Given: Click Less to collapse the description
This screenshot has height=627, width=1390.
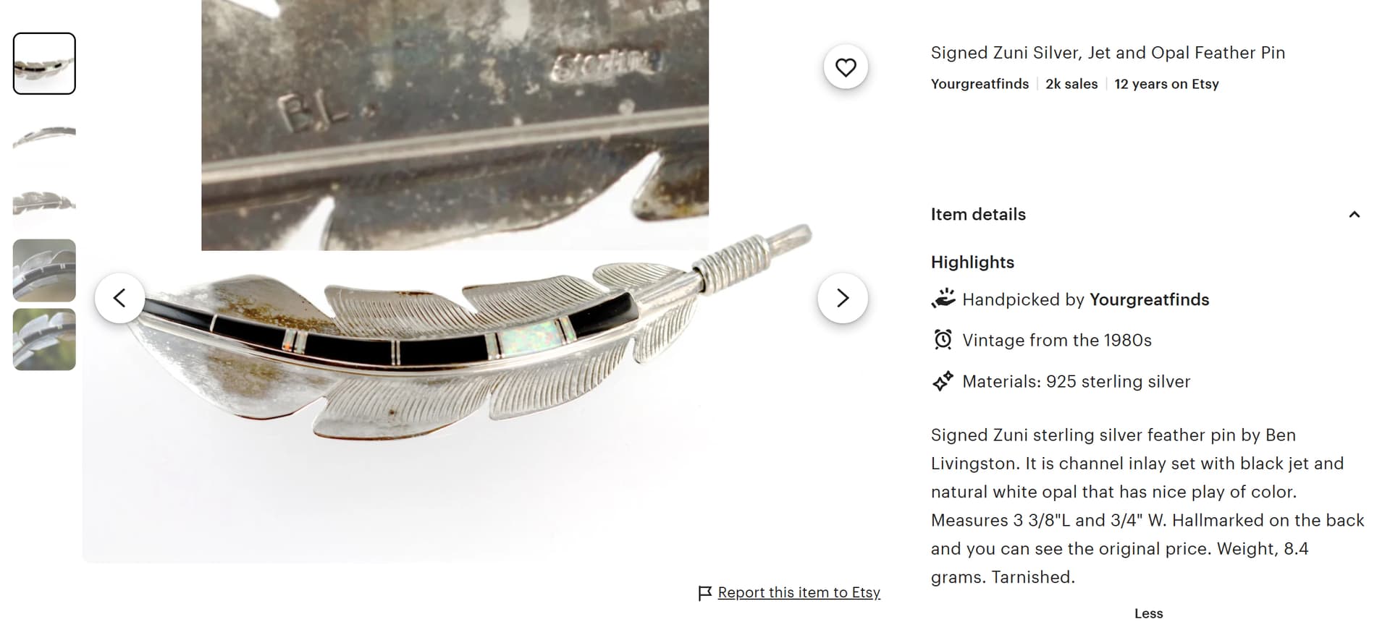Looking at the screenshot, I should (x=1148, y=613).
